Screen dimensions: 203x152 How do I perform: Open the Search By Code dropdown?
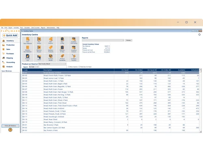pos(34,67)
